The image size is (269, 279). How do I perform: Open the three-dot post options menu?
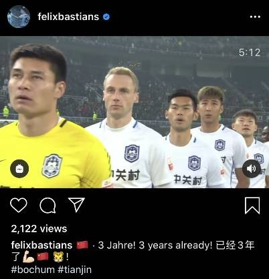click(255, 17)
